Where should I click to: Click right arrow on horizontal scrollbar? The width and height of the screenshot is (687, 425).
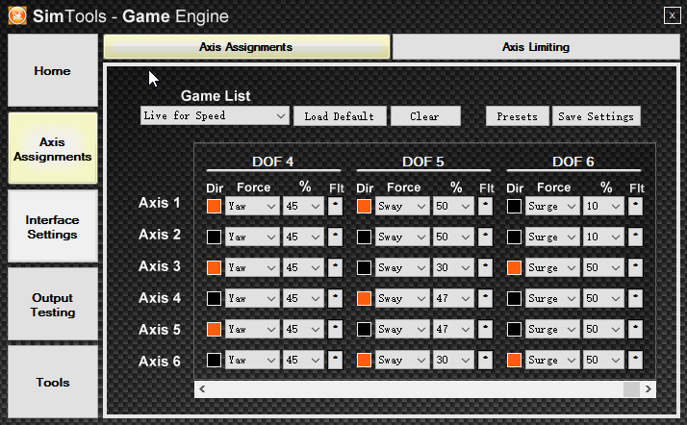point(649,389)
